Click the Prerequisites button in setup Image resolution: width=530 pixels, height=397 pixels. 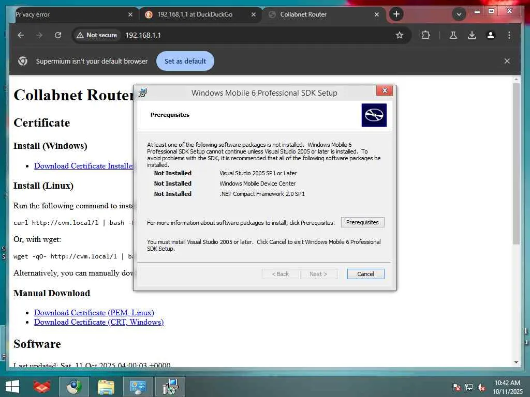pos(362,222)
